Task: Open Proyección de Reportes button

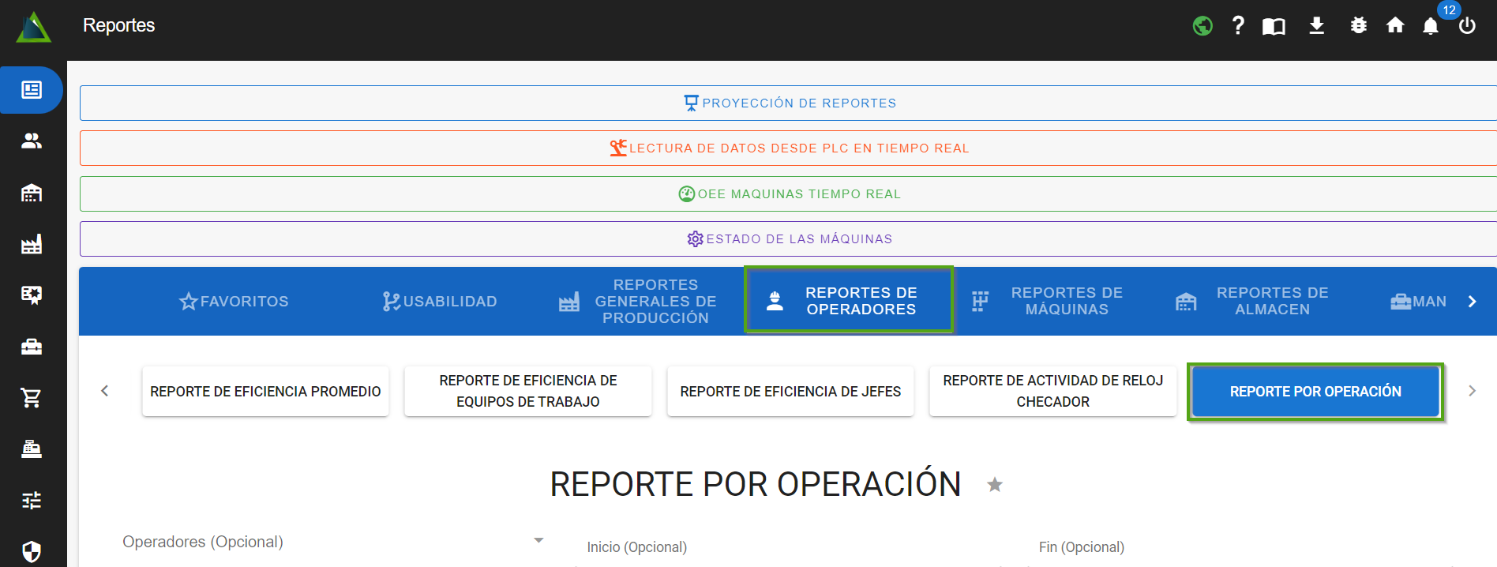Action: (790, 103)
